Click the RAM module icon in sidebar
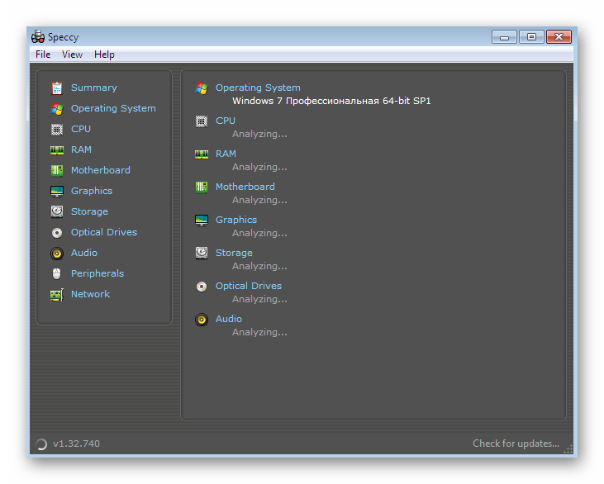 point(57,150)
